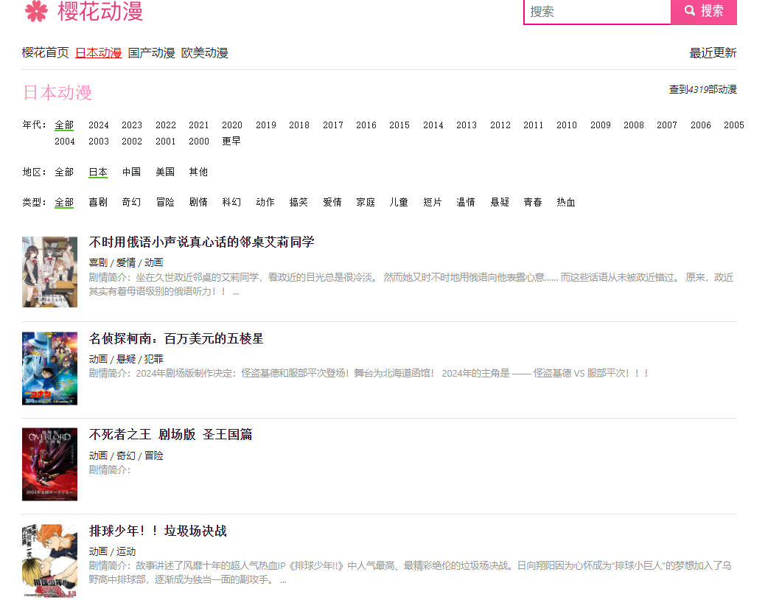Select year 2020 filter
The width and height of the screenshot is (768, 600).
tap(231, 125)
